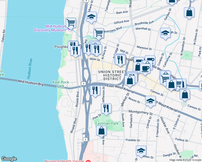Click the Hudson River label

pos(30,69)
